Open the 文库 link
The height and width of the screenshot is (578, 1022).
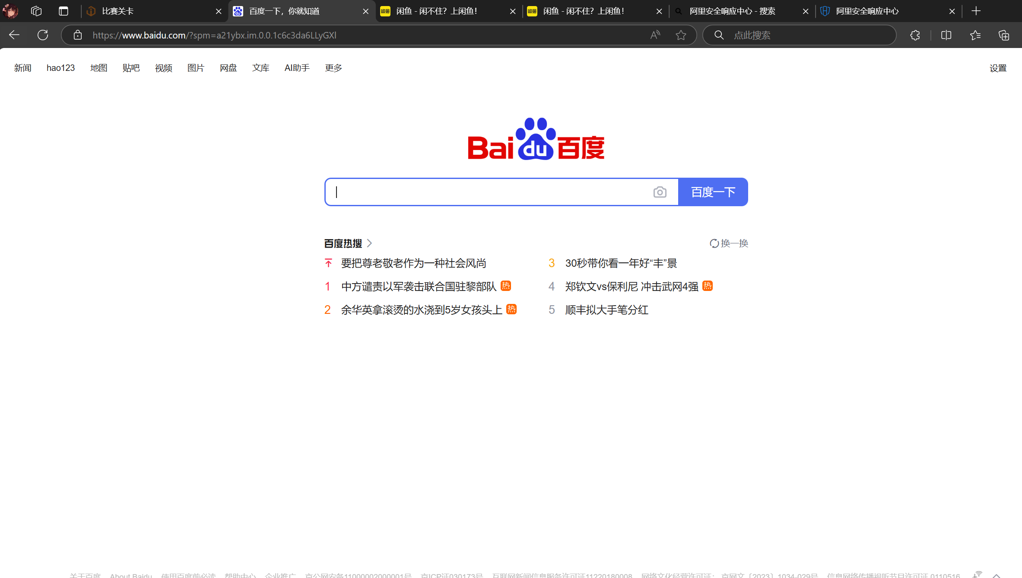[260, 68]
